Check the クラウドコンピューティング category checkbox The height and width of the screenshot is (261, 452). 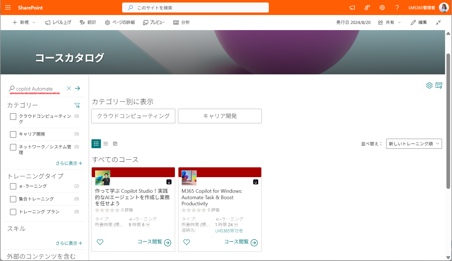(13, 116)
